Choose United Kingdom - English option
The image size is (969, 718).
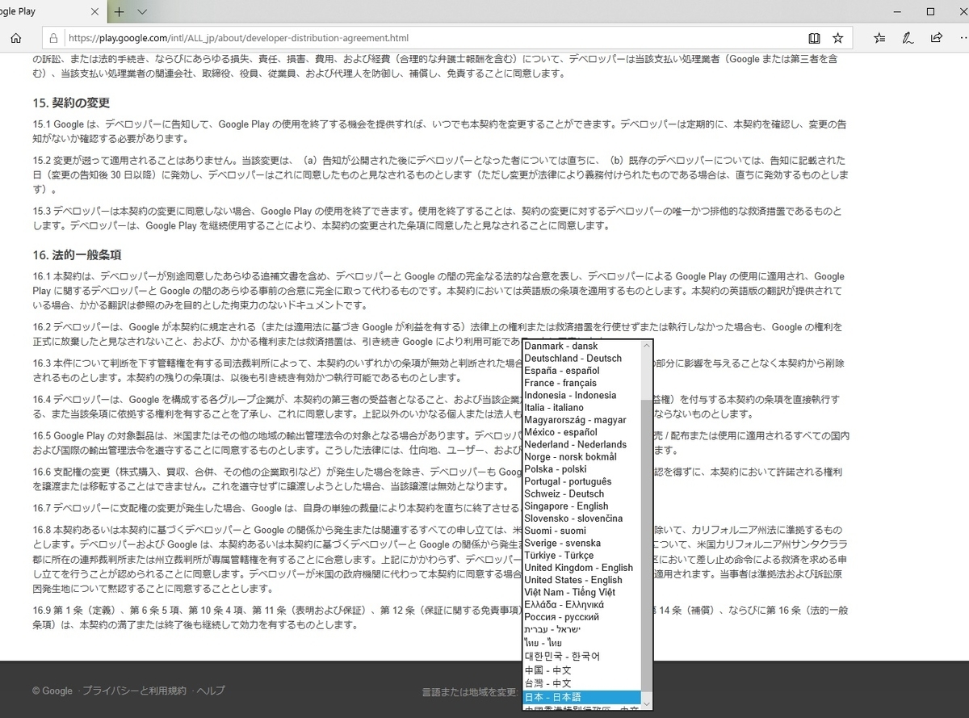pyautogui.click(x=581, y=568)
